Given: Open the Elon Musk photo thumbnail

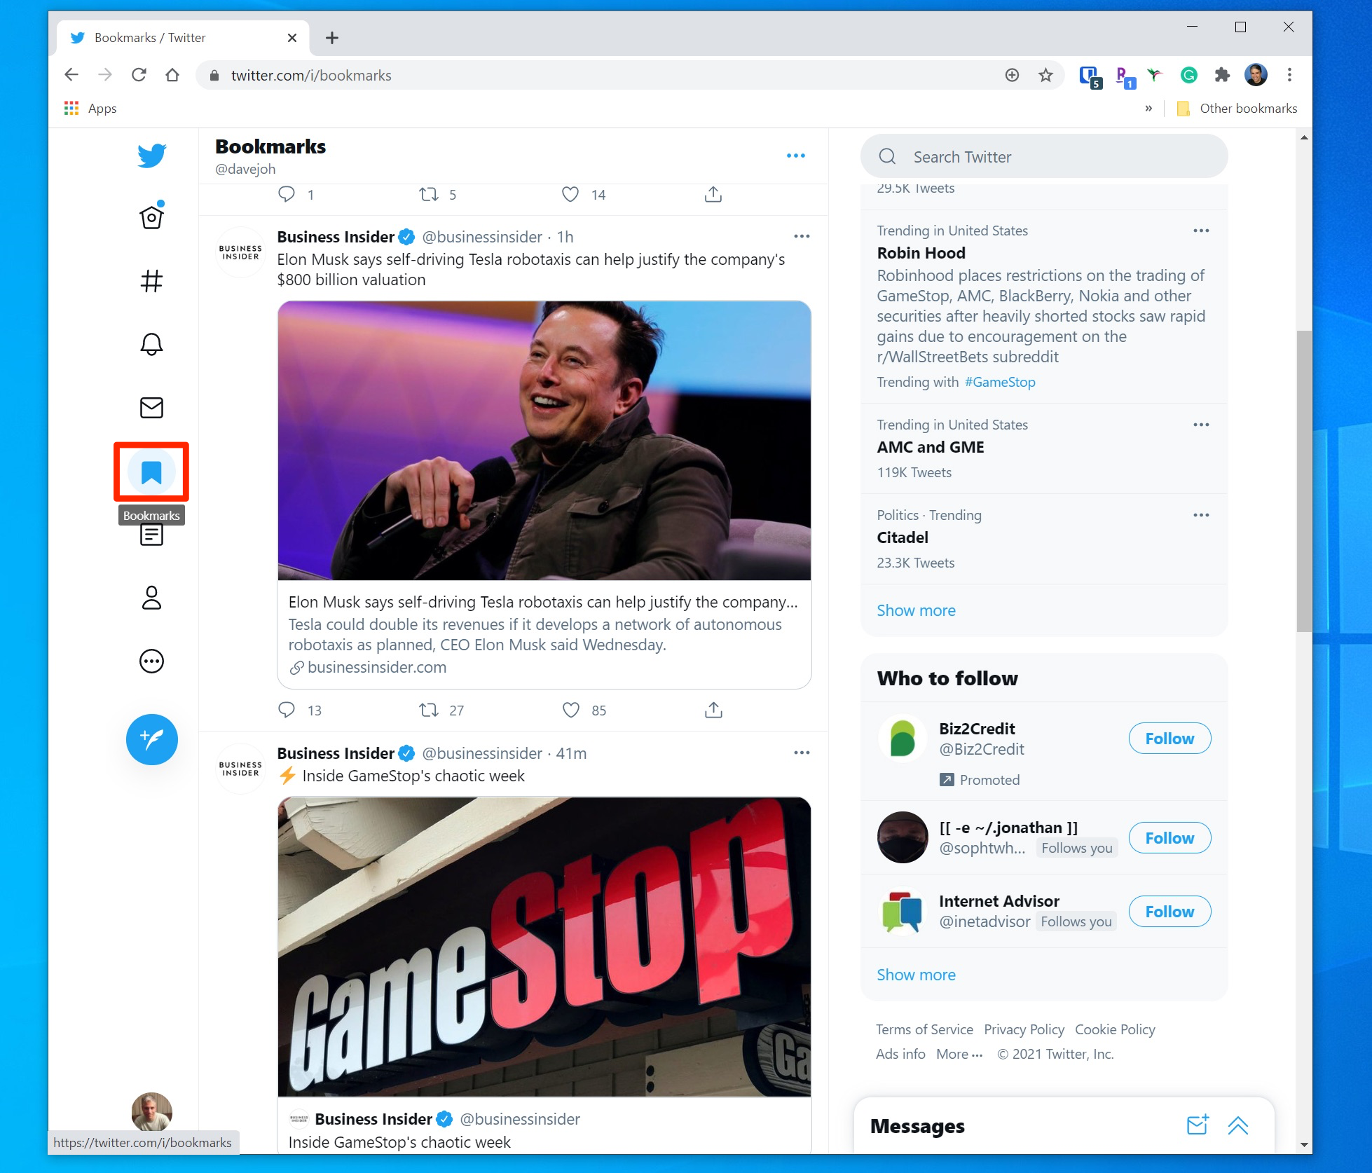Looking at the screenshot, I should 544,441.
